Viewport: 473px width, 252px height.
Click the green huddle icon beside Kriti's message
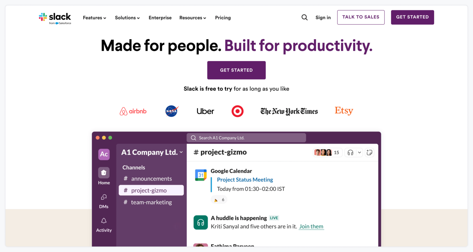200,222
